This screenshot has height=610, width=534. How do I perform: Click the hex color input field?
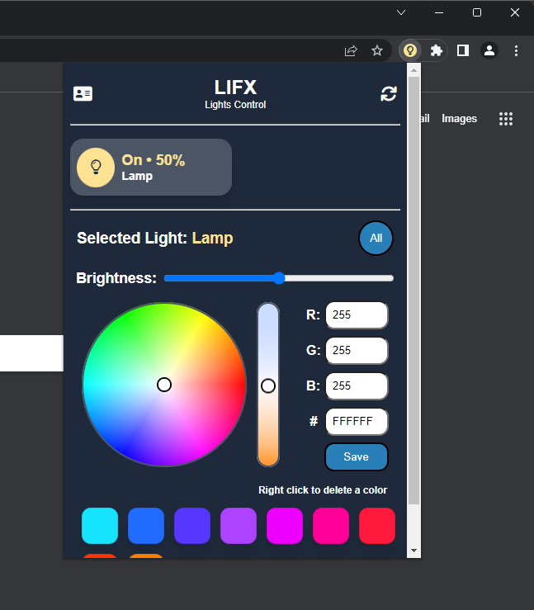click(357, 422)
